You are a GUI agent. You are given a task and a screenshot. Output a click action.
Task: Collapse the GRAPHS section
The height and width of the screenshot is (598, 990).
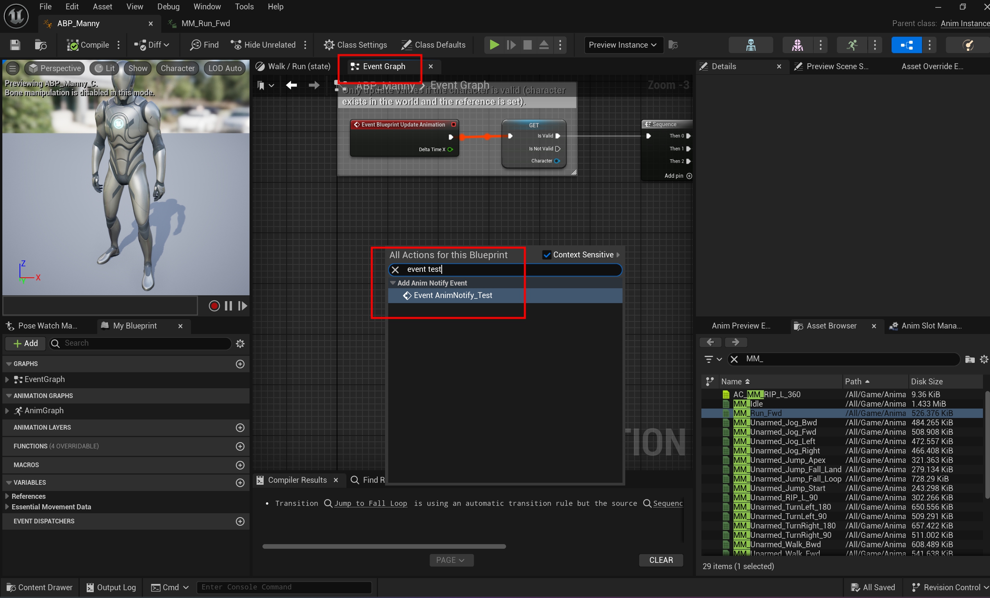(9, 364)
